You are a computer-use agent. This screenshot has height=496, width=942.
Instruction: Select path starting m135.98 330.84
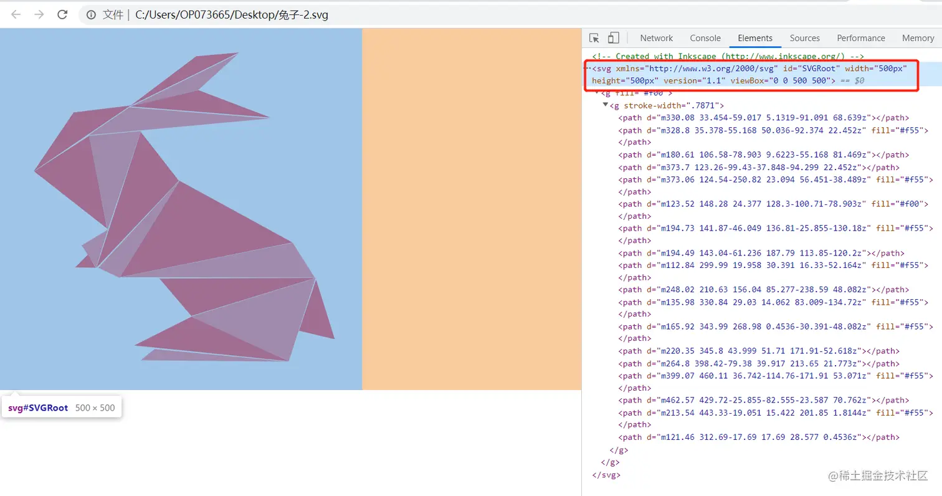click(774, 308)
